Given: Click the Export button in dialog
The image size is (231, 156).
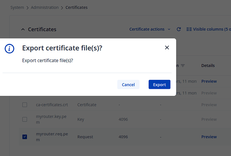Looking at the screenshot, I should 159,85.
